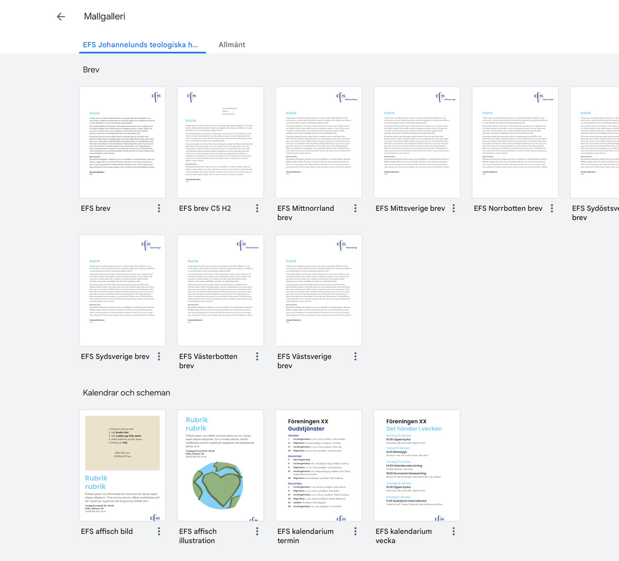Viewport: 619px width, 561px height.
Task: Open the EFS kalendarium termin template
Action: tap(319, 466)
